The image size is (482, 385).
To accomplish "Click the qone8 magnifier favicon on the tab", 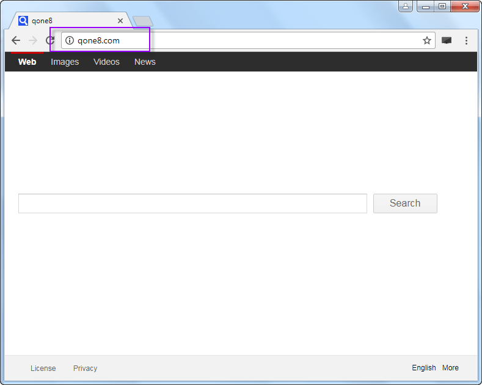I will (x=23, y=21).
